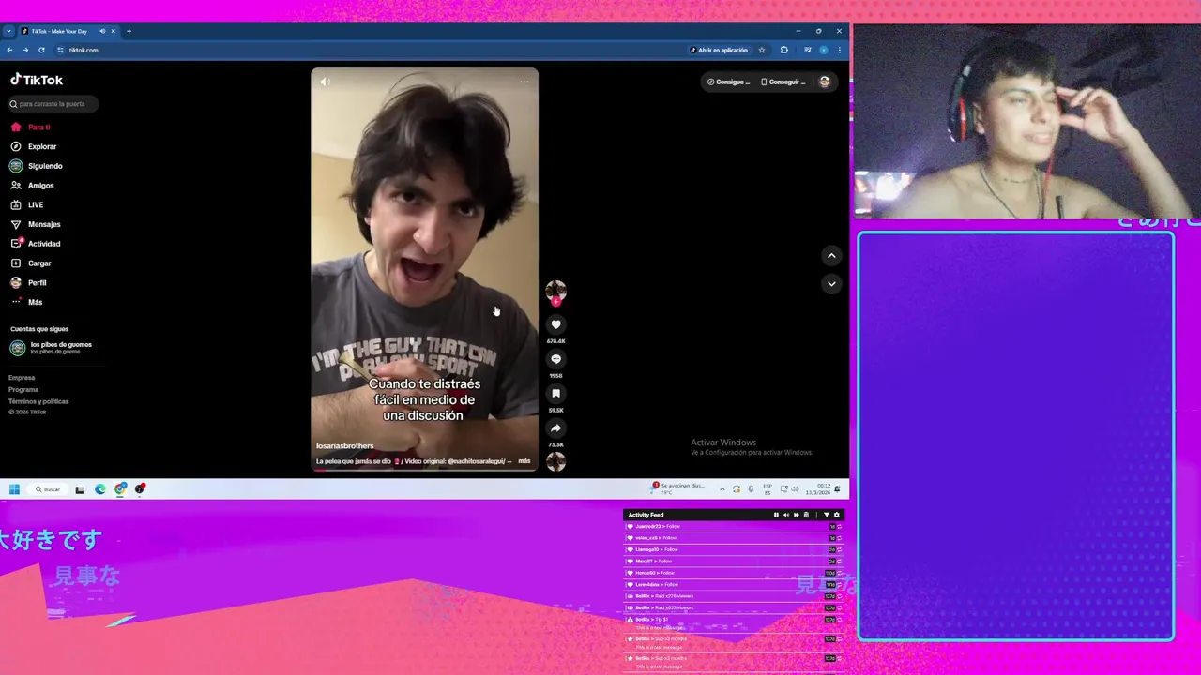Click the Consigue monedas button
Screen dimensions: 1201x675
729,82
